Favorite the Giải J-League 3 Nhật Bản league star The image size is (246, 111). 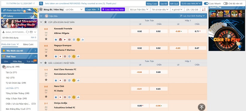[x=46, y=63]
